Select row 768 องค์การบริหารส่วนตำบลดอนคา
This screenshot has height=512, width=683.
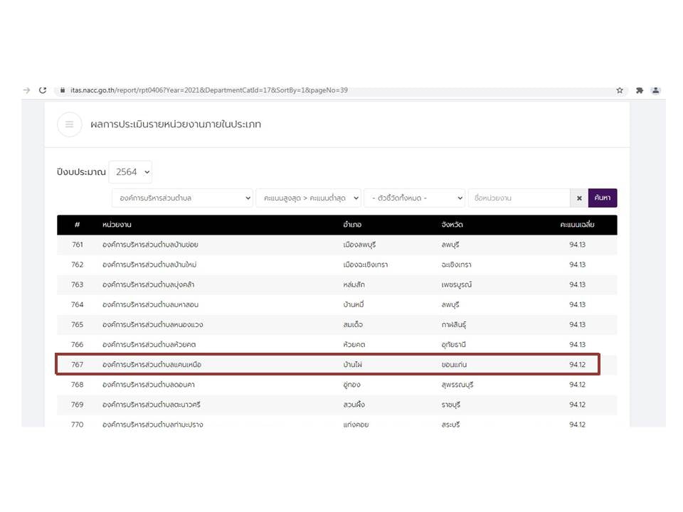[337, 385]
